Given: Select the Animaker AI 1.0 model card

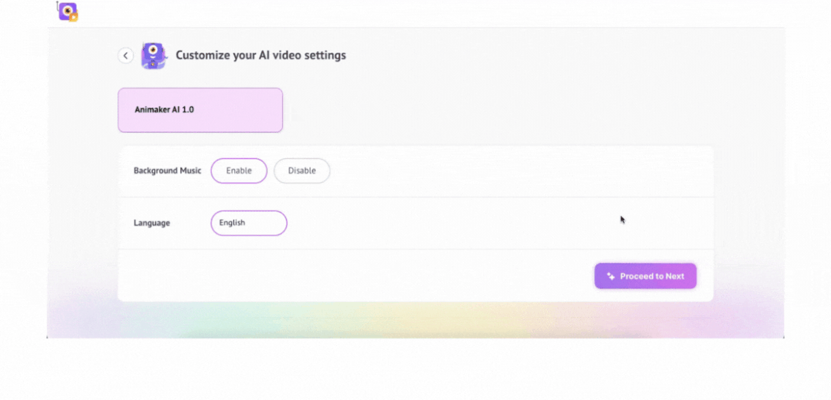Looking at the screenshot, I should pyautogui.click(x=200, y=110).
